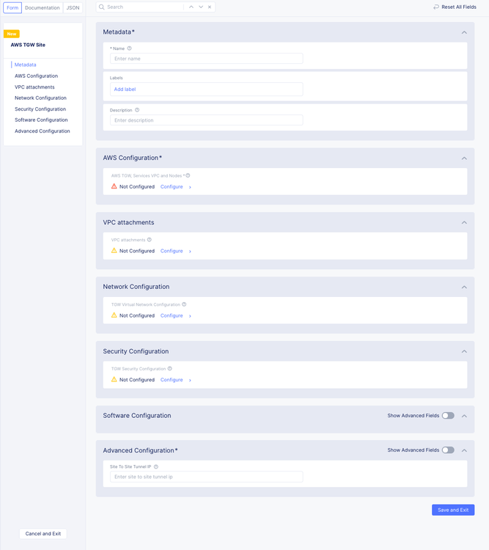Click the Enter name input field
The height and width of the screenshot is (550, 489).
click(x=206, y=59)
